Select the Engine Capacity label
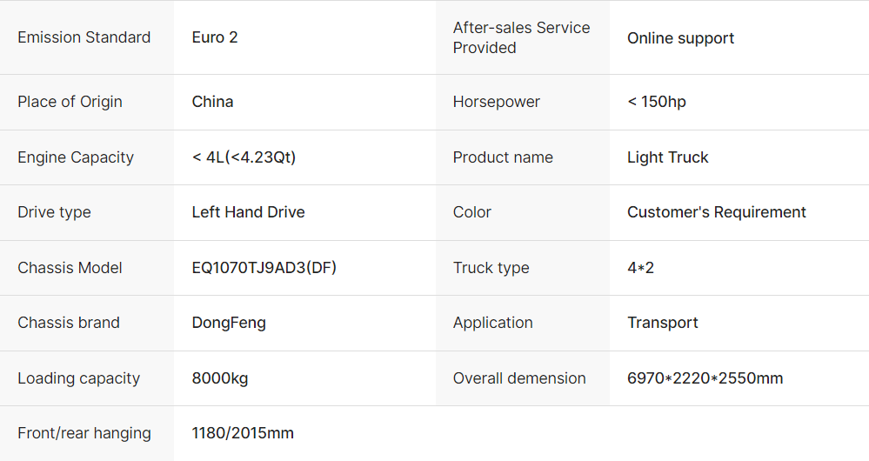Viewport: 869px width, 461px height. [76, 157]
